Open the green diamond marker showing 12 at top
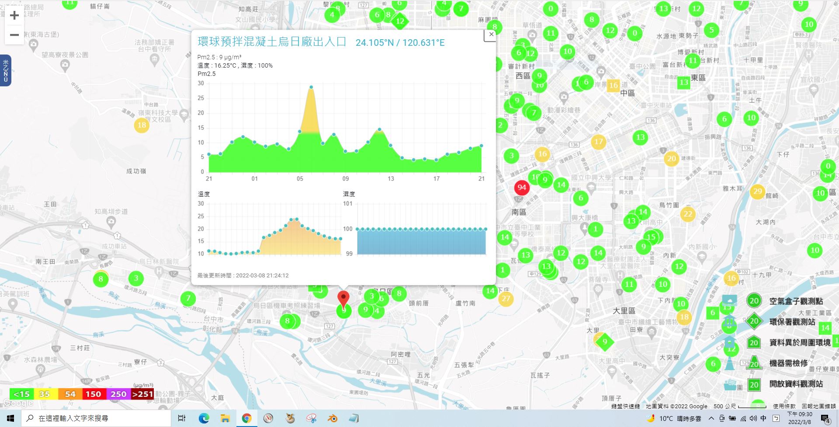 coord(400,21)
